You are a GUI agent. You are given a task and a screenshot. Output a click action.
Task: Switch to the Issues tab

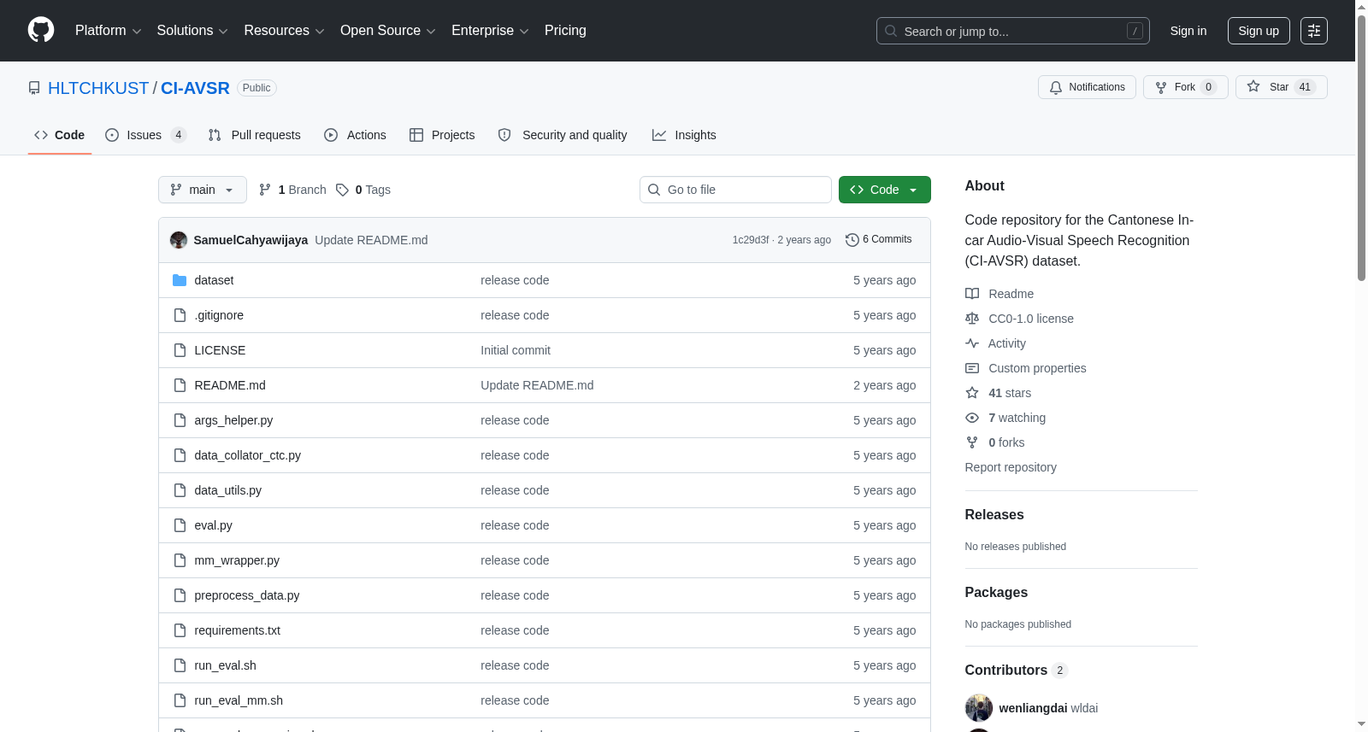pyautogui.click(x=145, y=135)
